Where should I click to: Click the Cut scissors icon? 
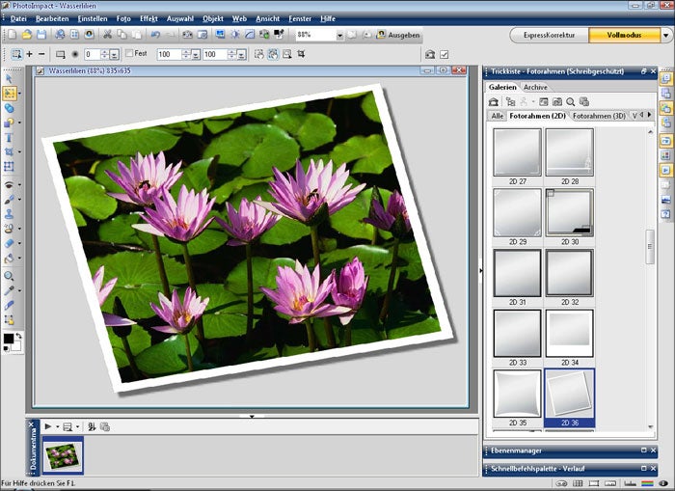click(107, 35)
